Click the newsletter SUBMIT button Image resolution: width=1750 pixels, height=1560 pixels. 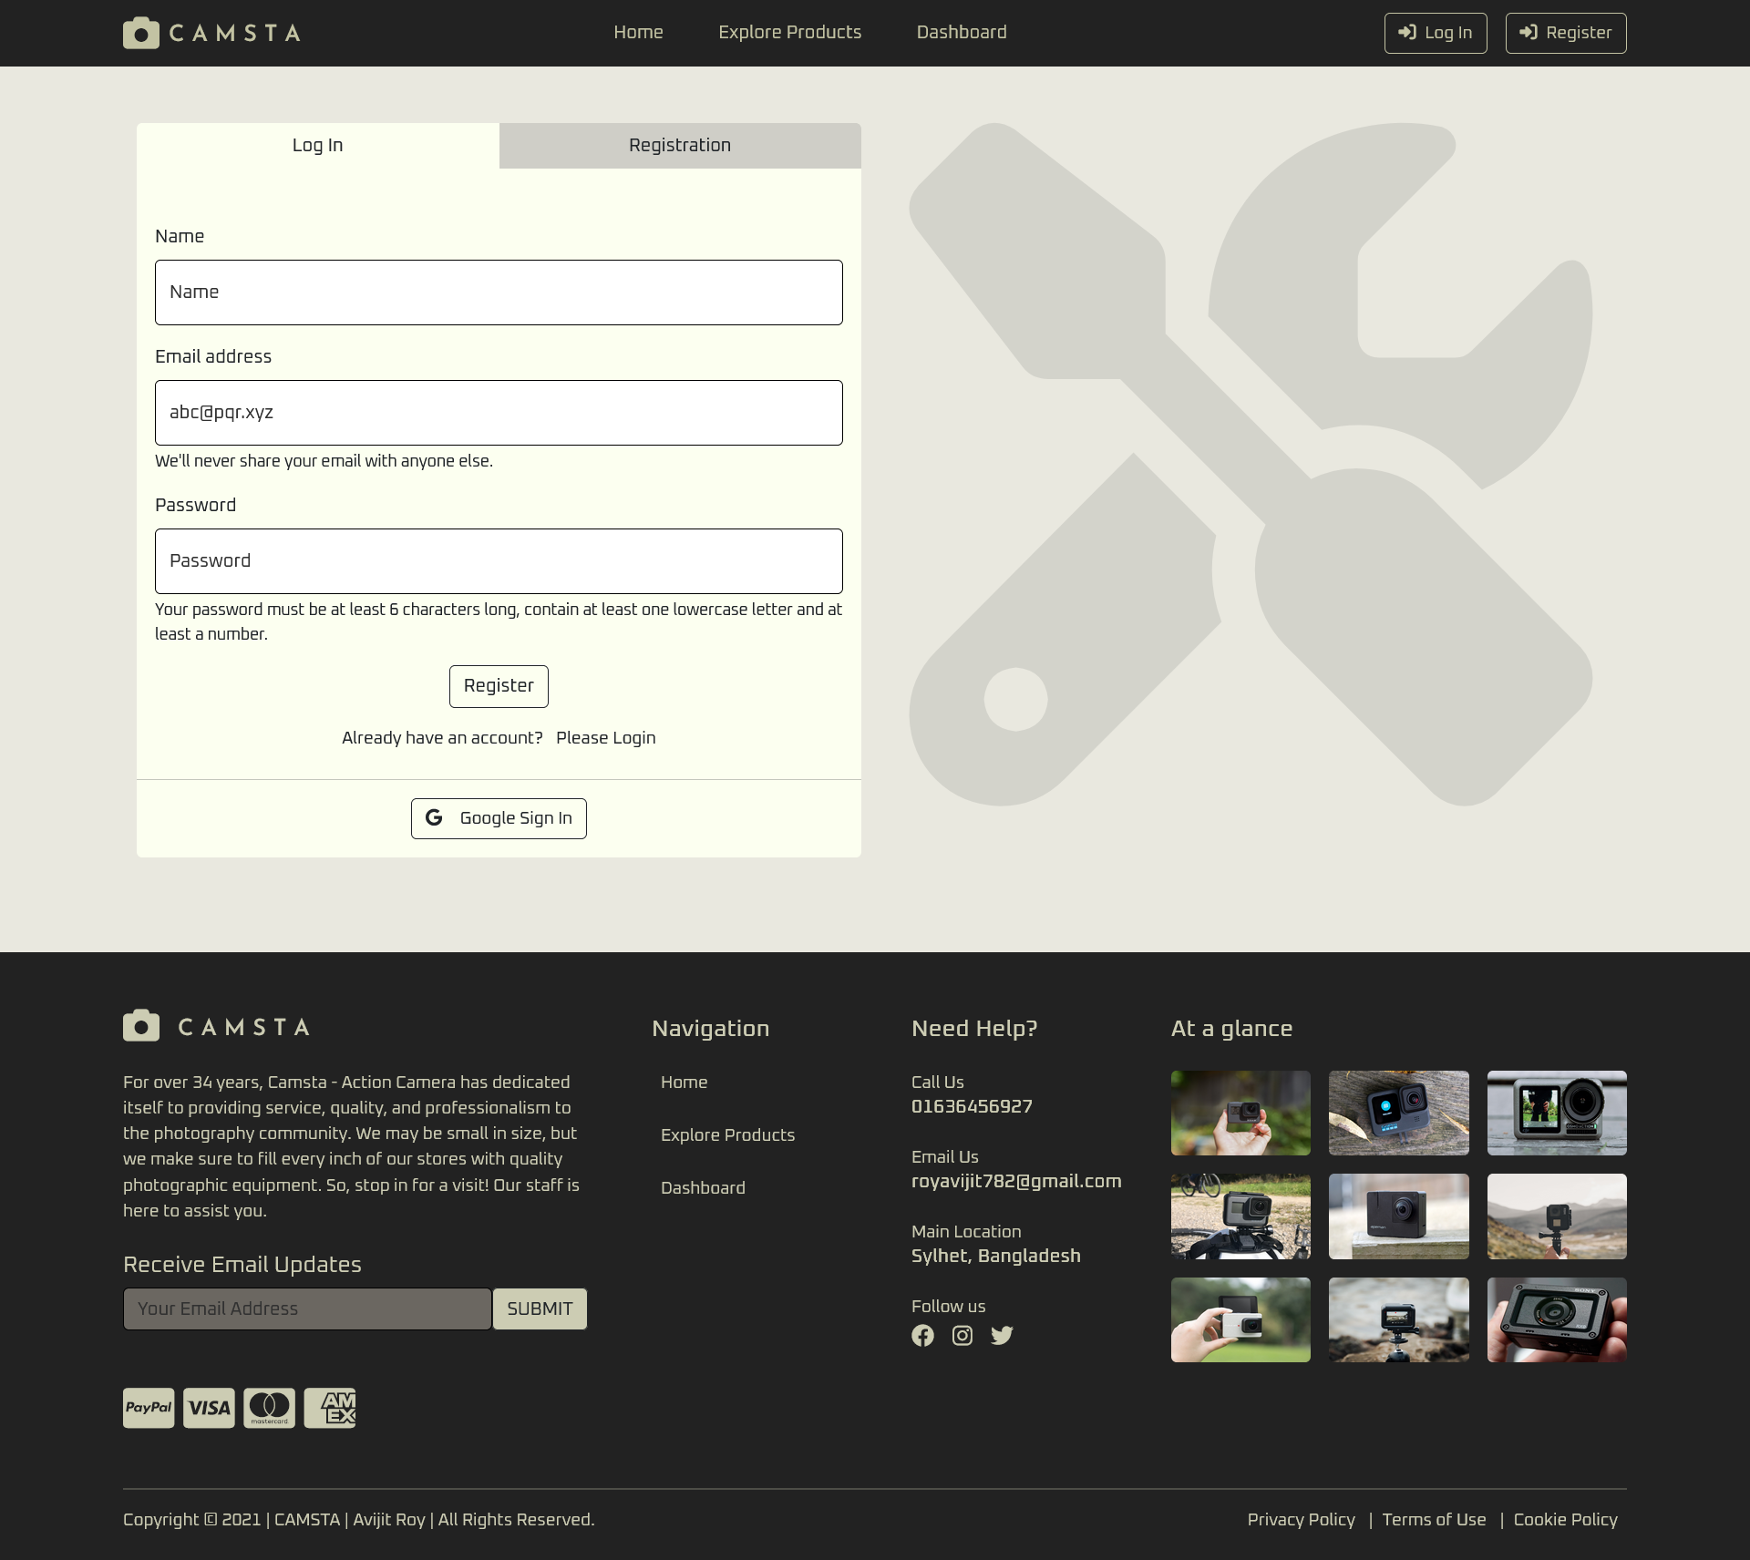pos(540,1309)
